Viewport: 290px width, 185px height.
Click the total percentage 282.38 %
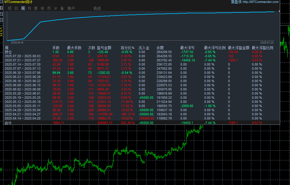tap(128, 123)
